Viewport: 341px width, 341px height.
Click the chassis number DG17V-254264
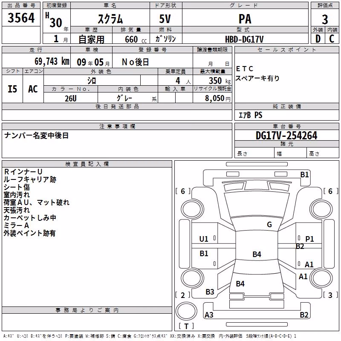[286, 136]
